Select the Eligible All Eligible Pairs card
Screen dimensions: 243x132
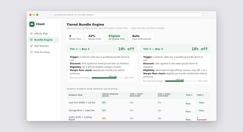click(117, 37)
